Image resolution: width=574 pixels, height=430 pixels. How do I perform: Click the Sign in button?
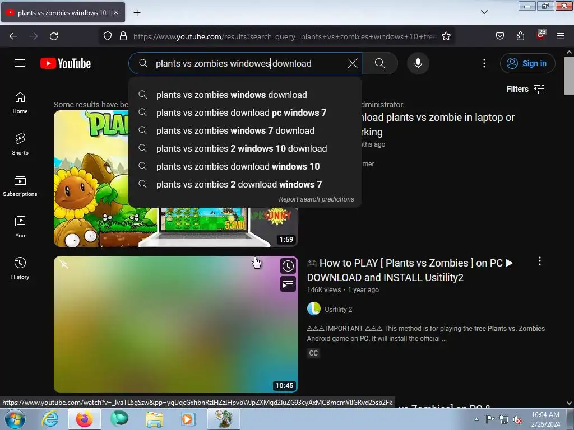pos(527,63)
